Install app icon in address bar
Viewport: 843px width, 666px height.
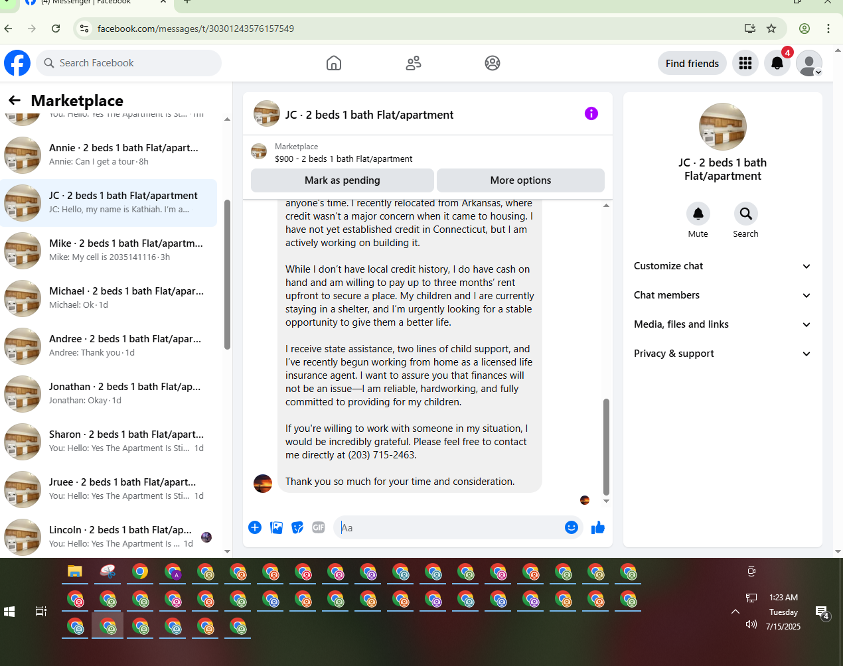[750, 29]
